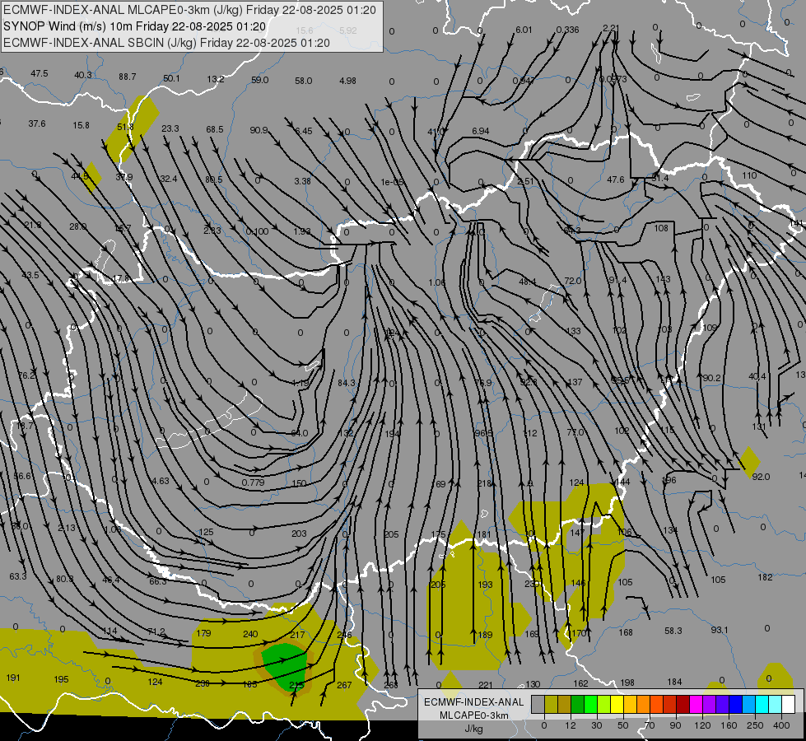This screenshot has width=806, height=741.
Task: Click the map value 84.3
Action: (347, 383)
